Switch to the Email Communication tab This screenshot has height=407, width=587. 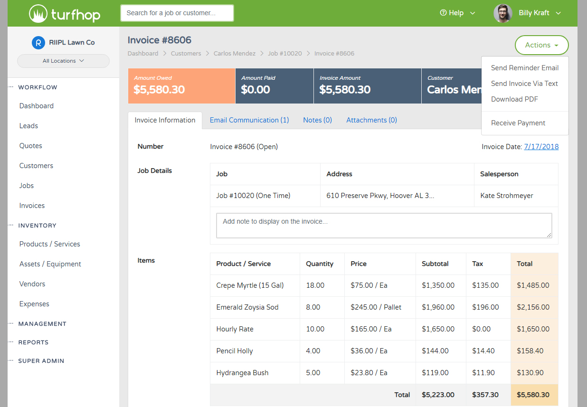[249, 120]
